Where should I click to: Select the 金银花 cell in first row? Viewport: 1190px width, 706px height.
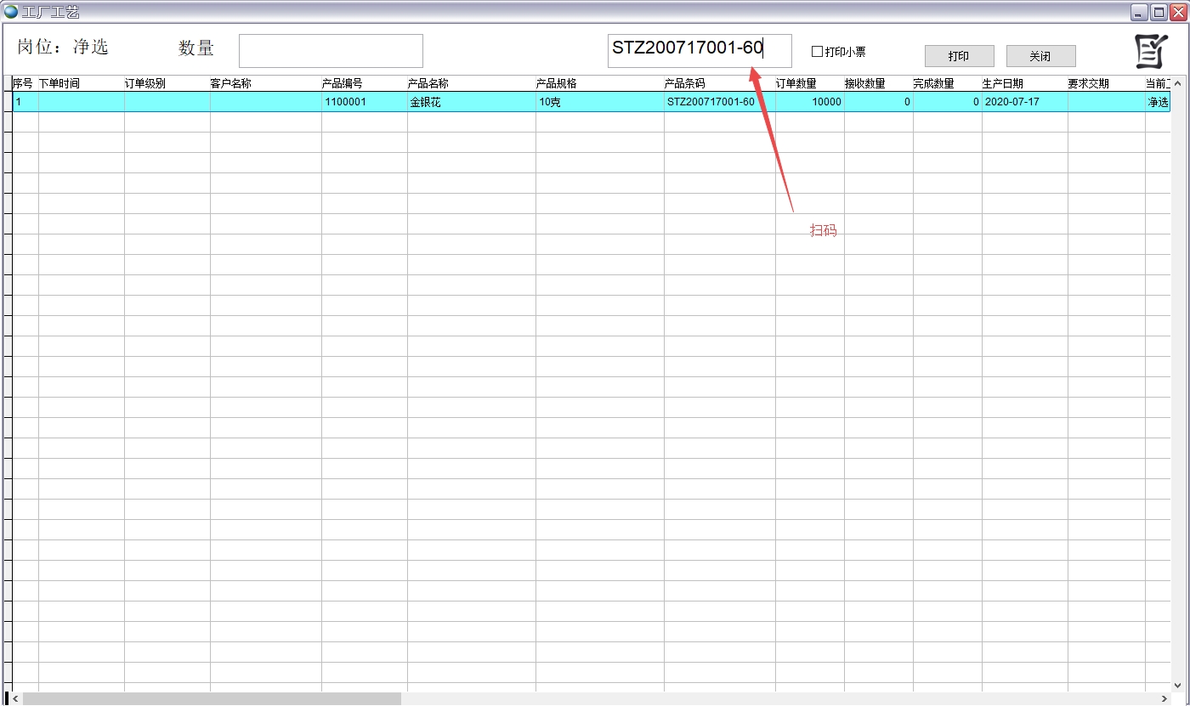coord(471,102)
